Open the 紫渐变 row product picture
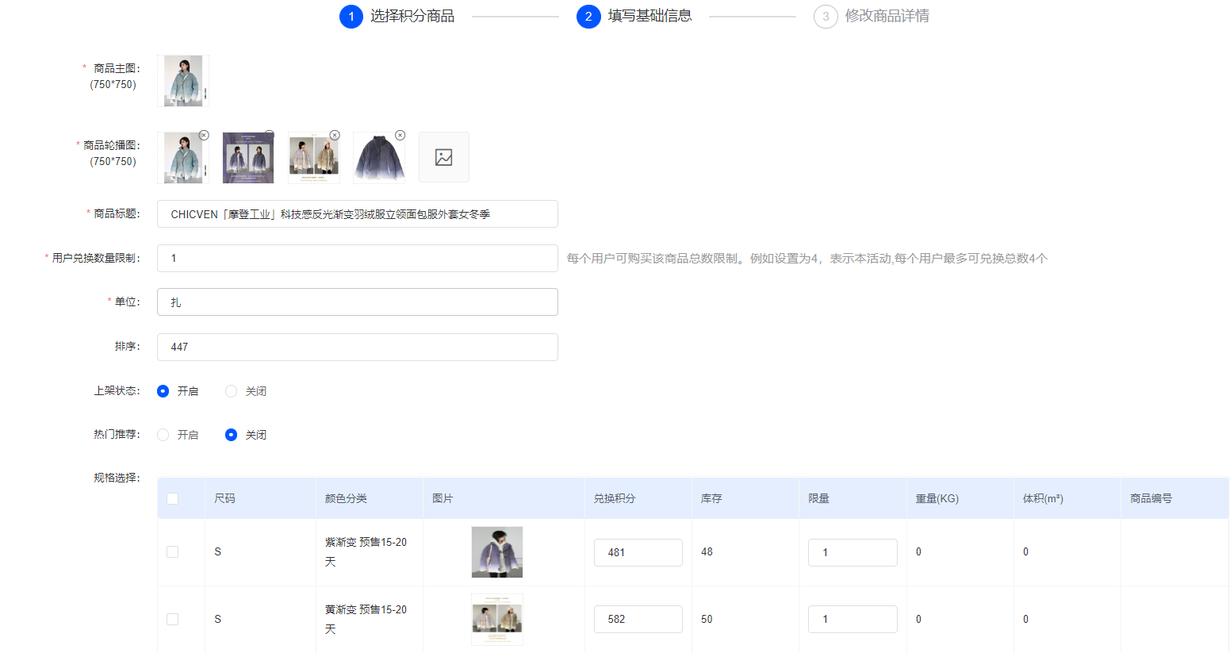This screenshot has width=1230, height=653. (497, 552)
